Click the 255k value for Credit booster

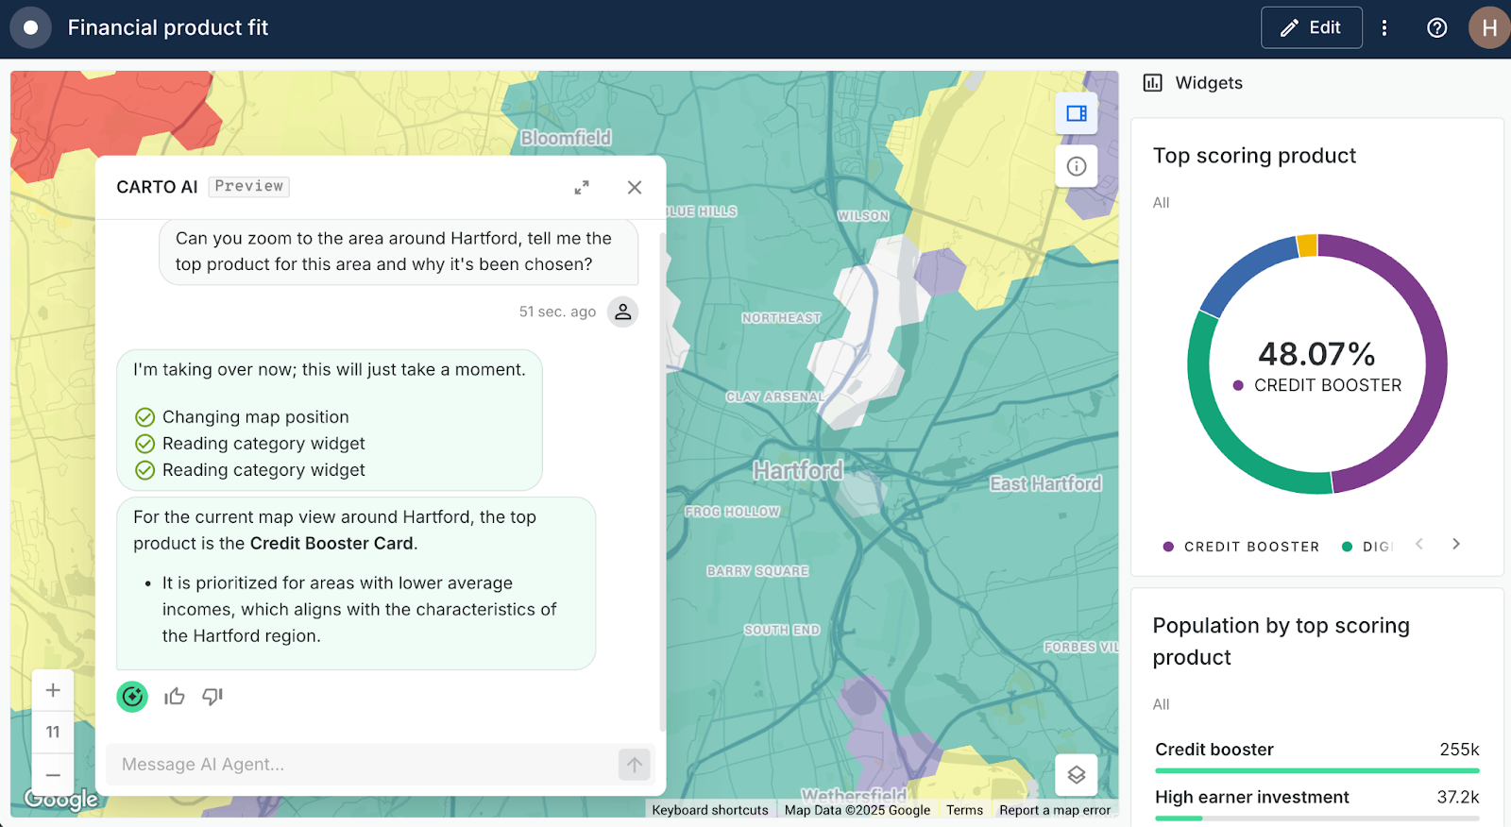tap(1459, 750)
